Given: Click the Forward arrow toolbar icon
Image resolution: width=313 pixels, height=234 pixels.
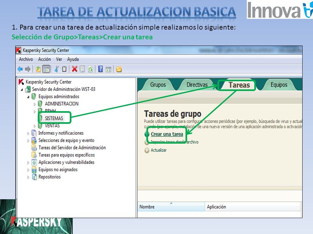Looking at the screenshot, I should coord(28,69).
